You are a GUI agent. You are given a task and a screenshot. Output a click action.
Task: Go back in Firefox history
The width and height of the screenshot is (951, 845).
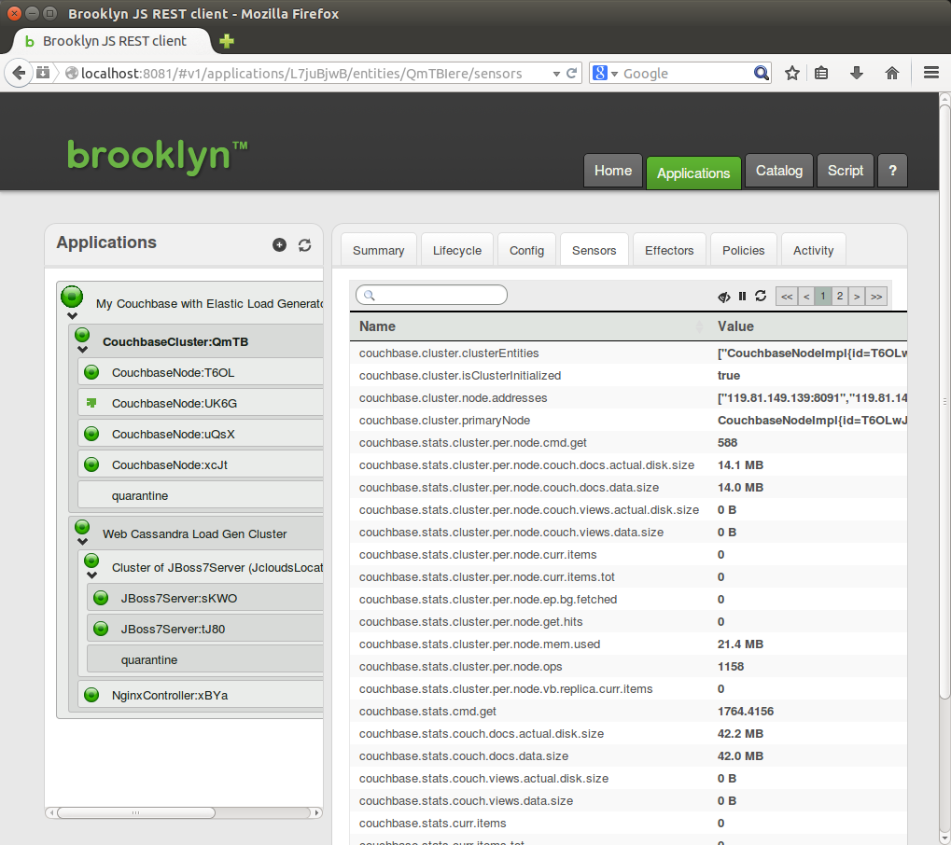click(19, 74)
